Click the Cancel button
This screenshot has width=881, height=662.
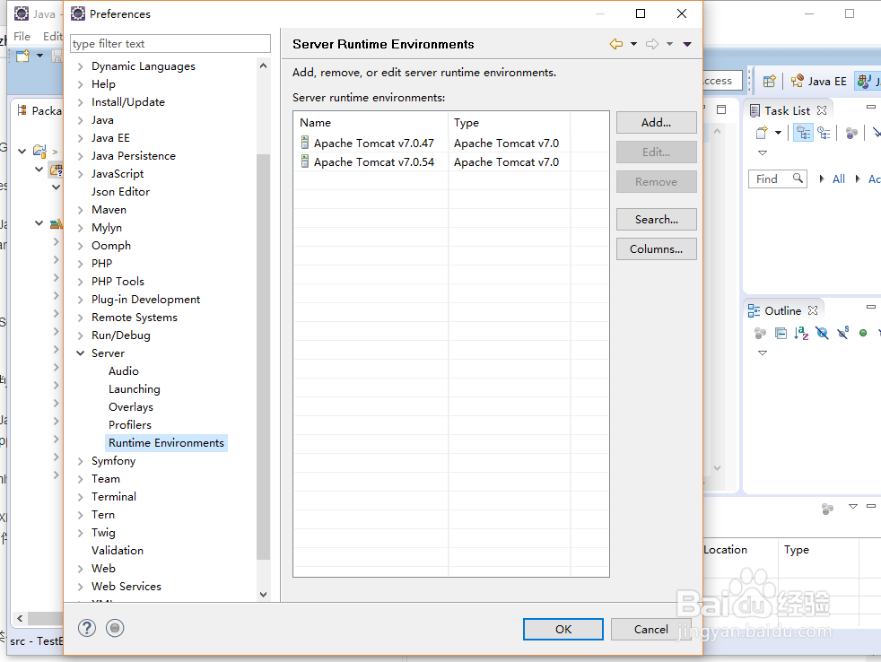(650, 630)
